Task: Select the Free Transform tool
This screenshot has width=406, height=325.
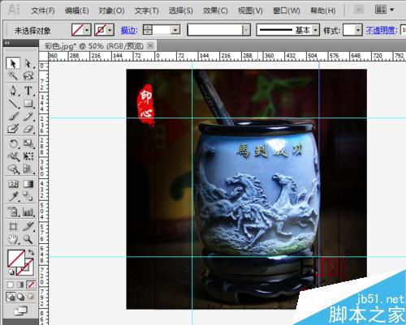Action: pos(28,156)
